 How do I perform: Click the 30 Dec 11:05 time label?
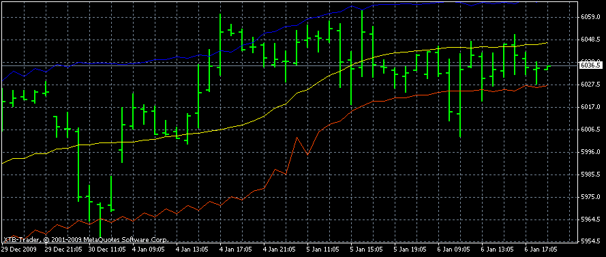[x=107, y=250]
